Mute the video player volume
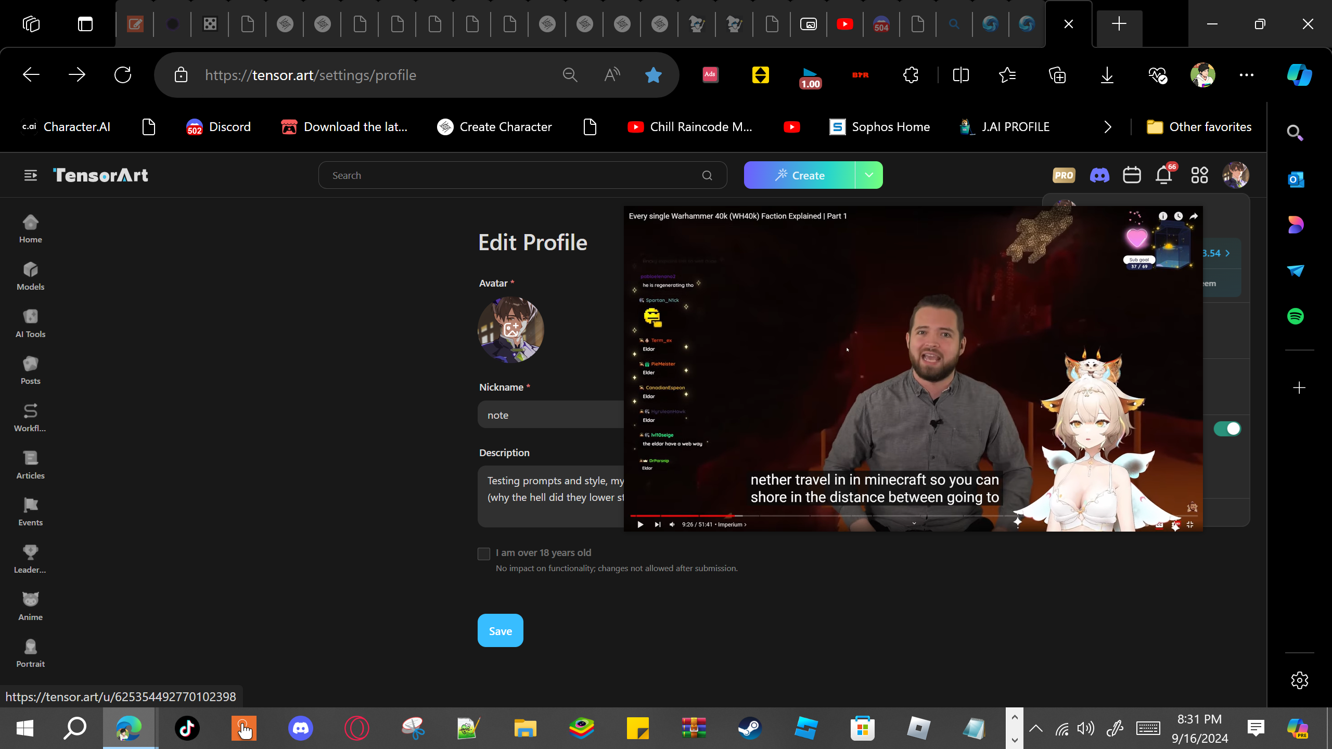Screen dimensions: 1332x749 coord(672,524)
